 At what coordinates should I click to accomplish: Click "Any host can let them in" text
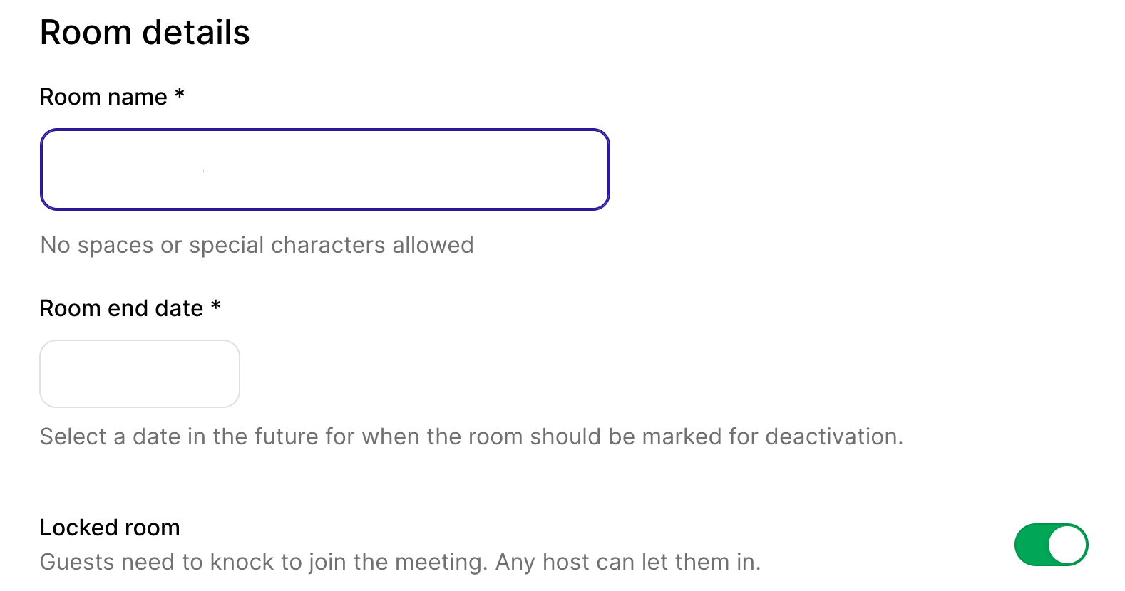pyautogui.click(x=627, y=562)
